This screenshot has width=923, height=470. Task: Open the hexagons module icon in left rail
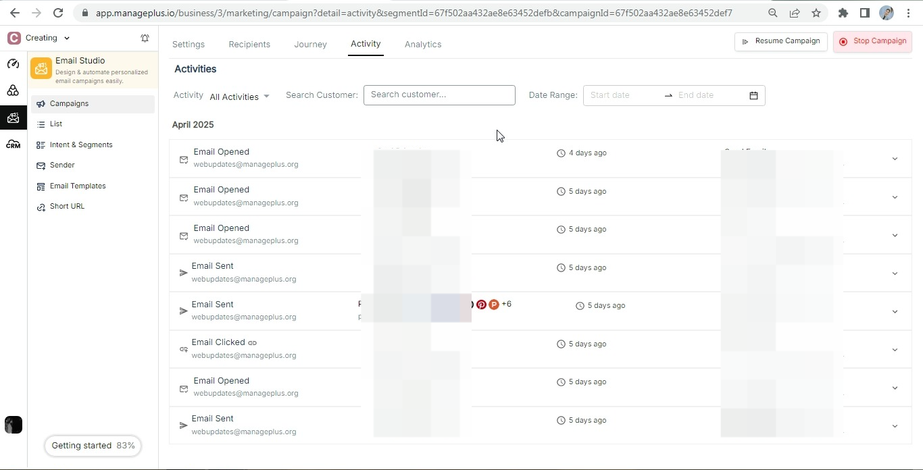[13, 90]
